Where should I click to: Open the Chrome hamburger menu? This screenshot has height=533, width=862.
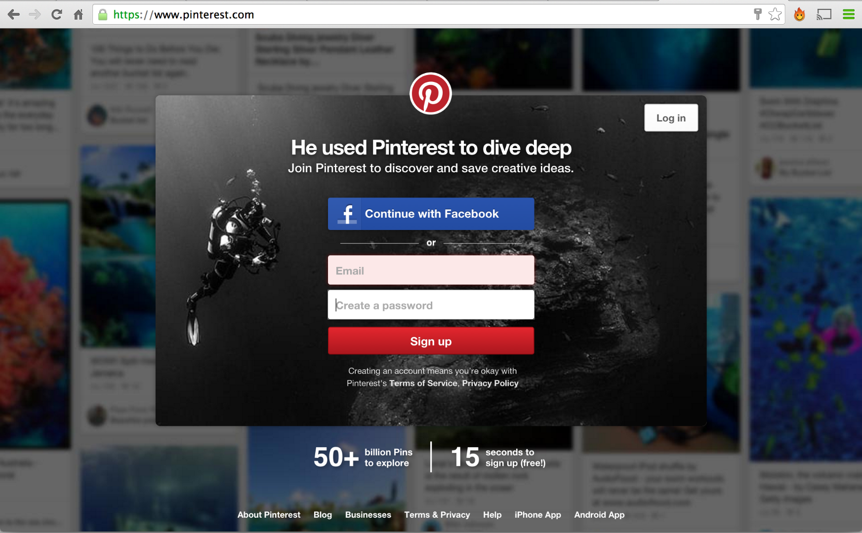click(x=849, y=14)
